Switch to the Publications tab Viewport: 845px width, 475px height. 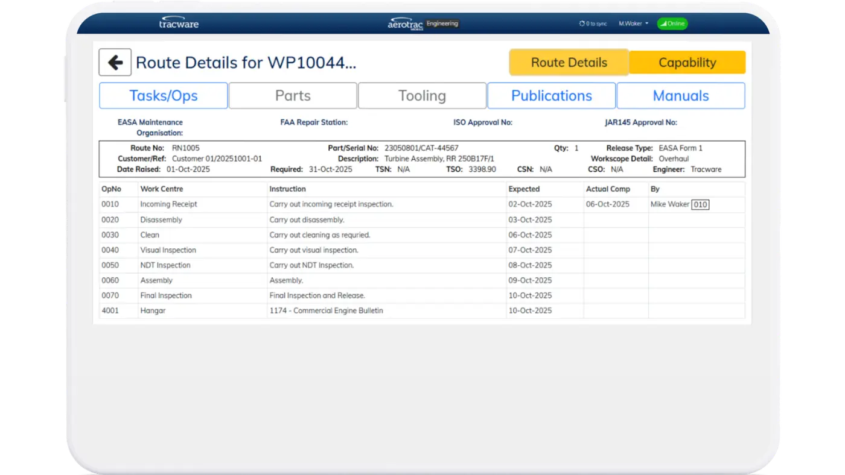tap(552, 96)
